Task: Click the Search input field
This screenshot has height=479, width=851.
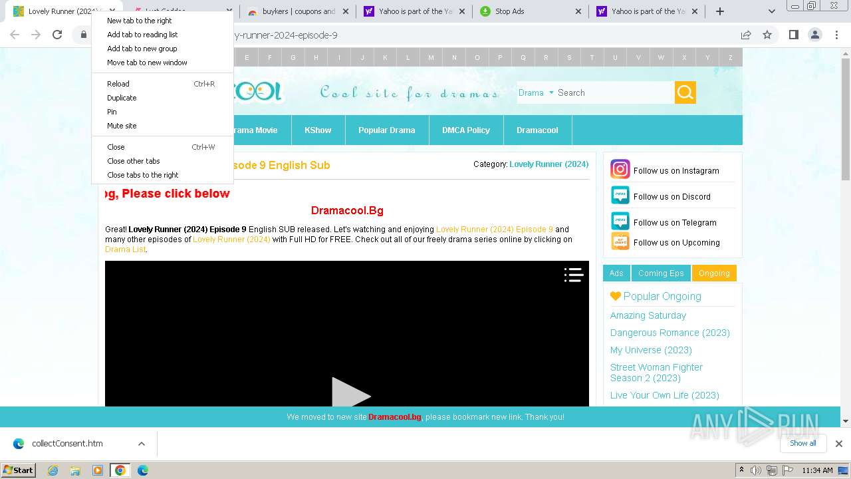Action: pyautogui.click(x=615, y=92)
